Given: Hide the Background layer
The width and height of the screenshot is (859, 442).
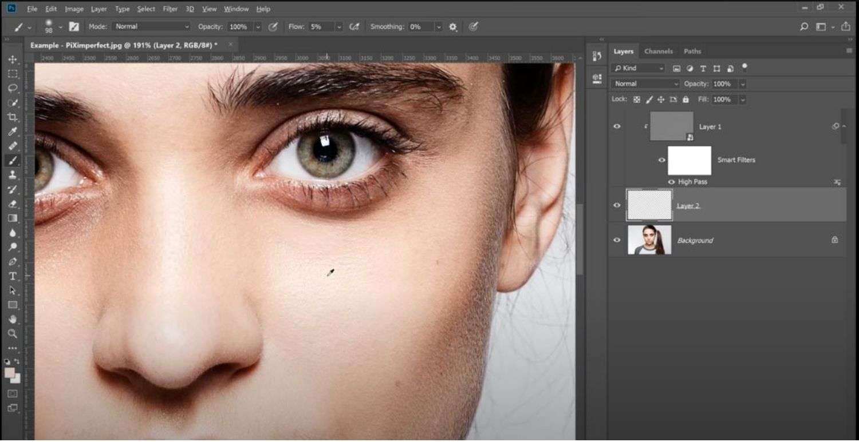Looking at the screenshot, I should (x=617, y=240).
